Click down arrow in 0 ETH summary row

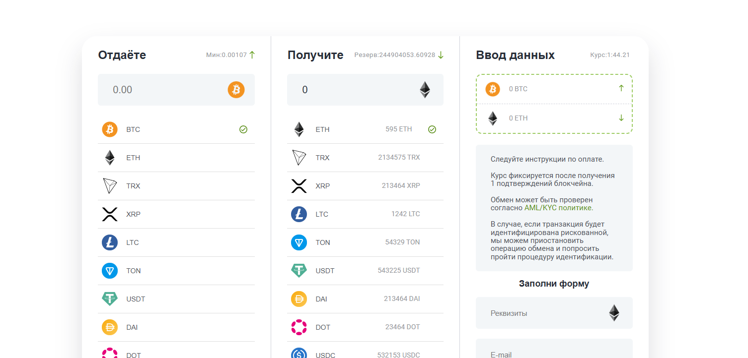(x=621, y=118)
